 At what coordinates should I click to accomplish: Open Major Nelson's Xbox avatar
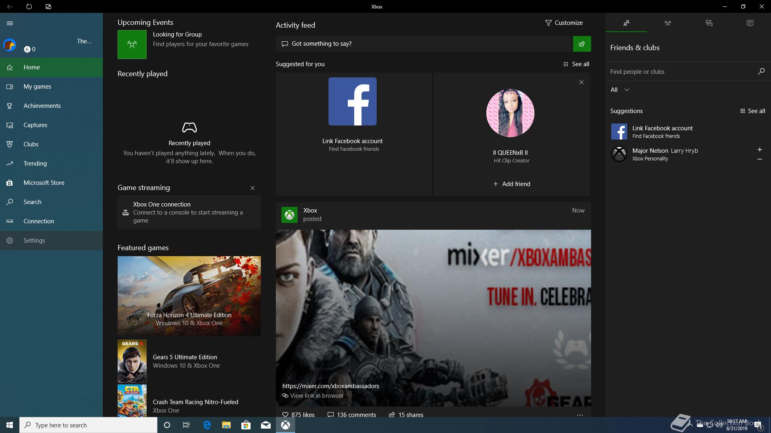coord(619,154)
